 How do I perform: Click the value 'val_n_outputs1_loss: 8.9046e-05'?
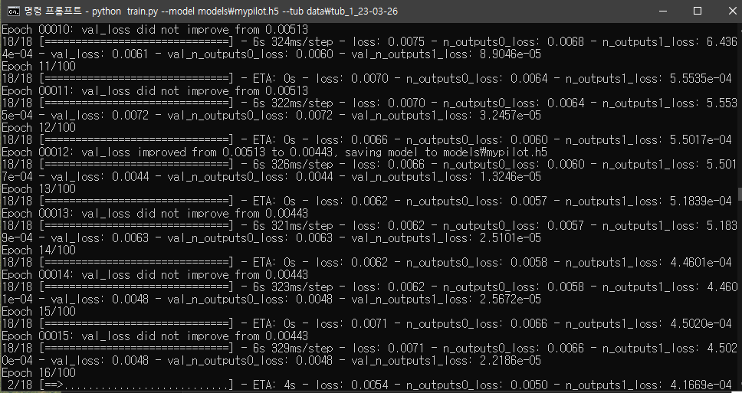(x=446, y=54)
